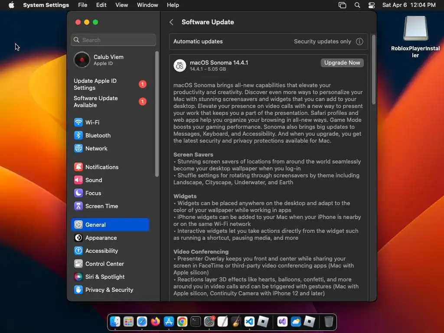Click the Video Conferencing heading
Image resolution: width=444 pixels, height=333 pixels.
[201, 252]
